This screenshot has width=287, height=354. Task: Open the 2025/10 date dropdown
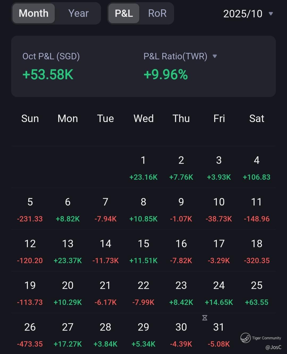[x=248, y=14]
